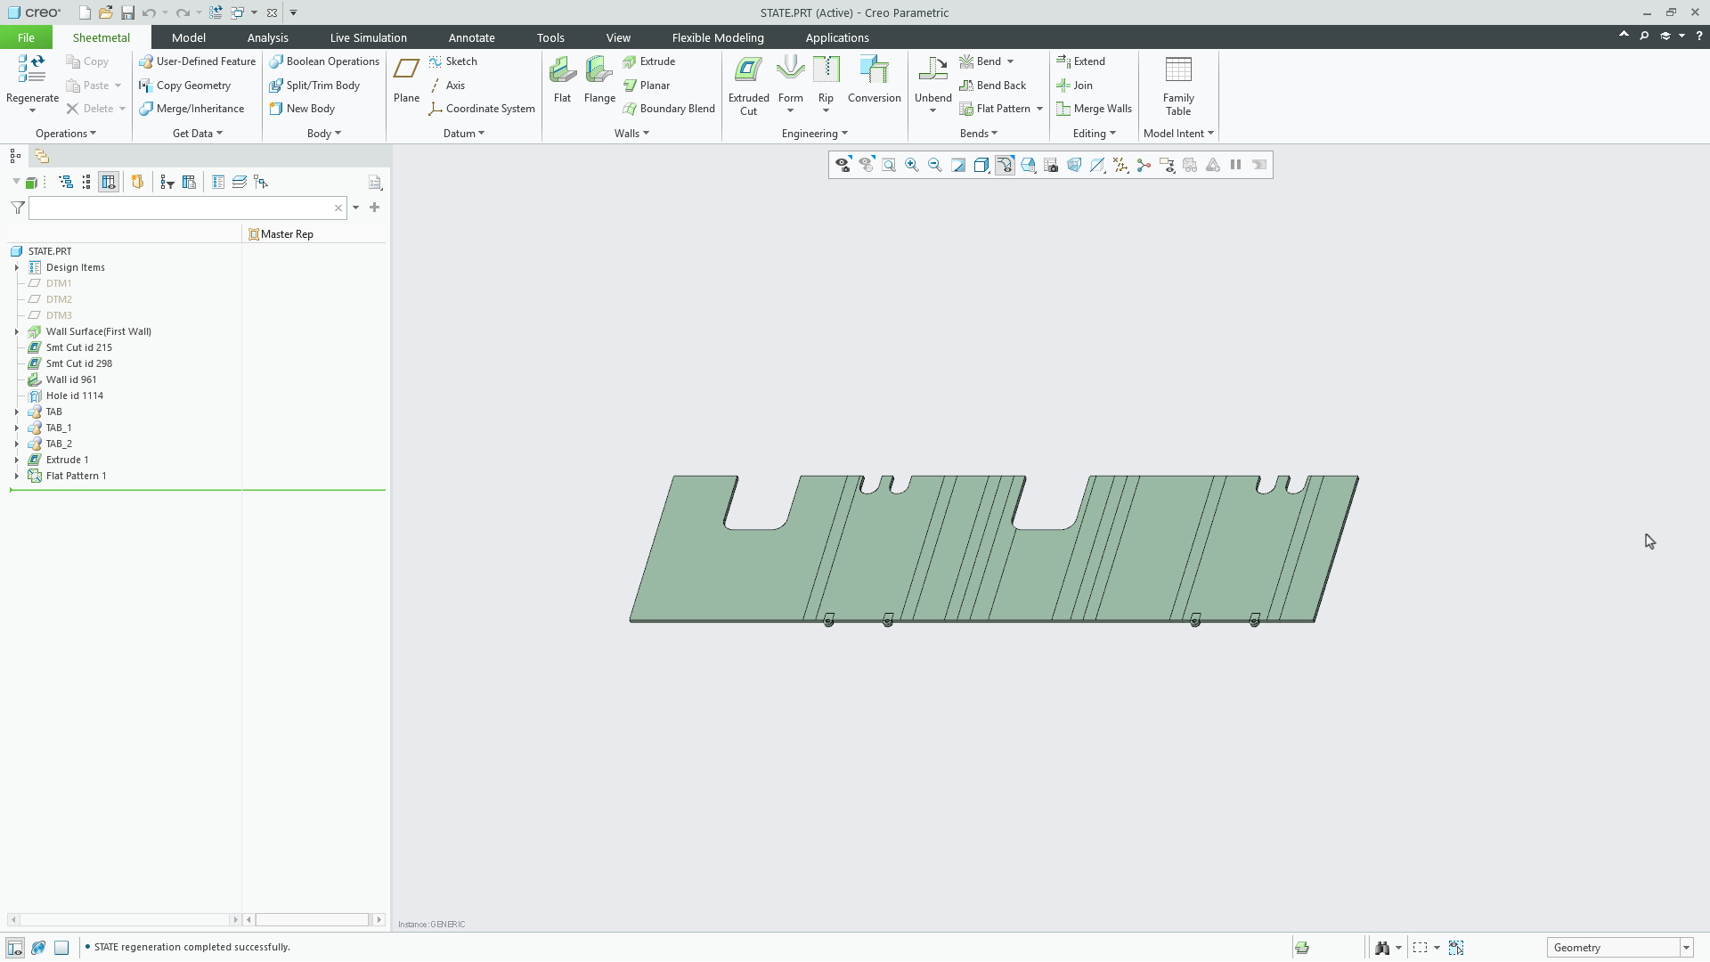Click the layer tree icon
This screenshot has width=1710, height=962.
(x=240, y=182)
